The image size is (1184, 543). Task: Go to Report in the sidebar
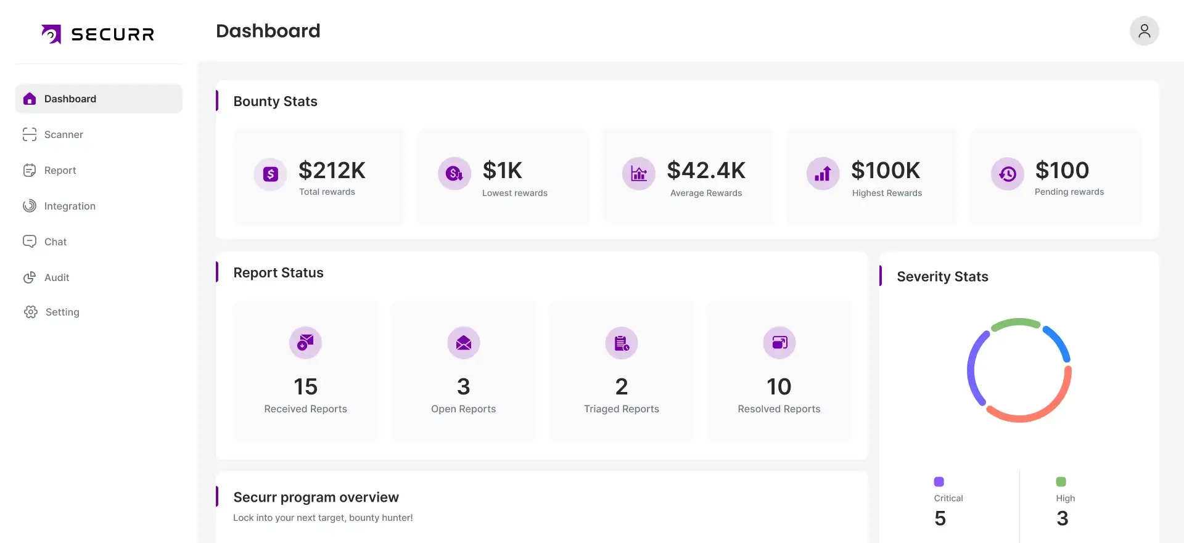pyautogui.click(x=60, y=170)
